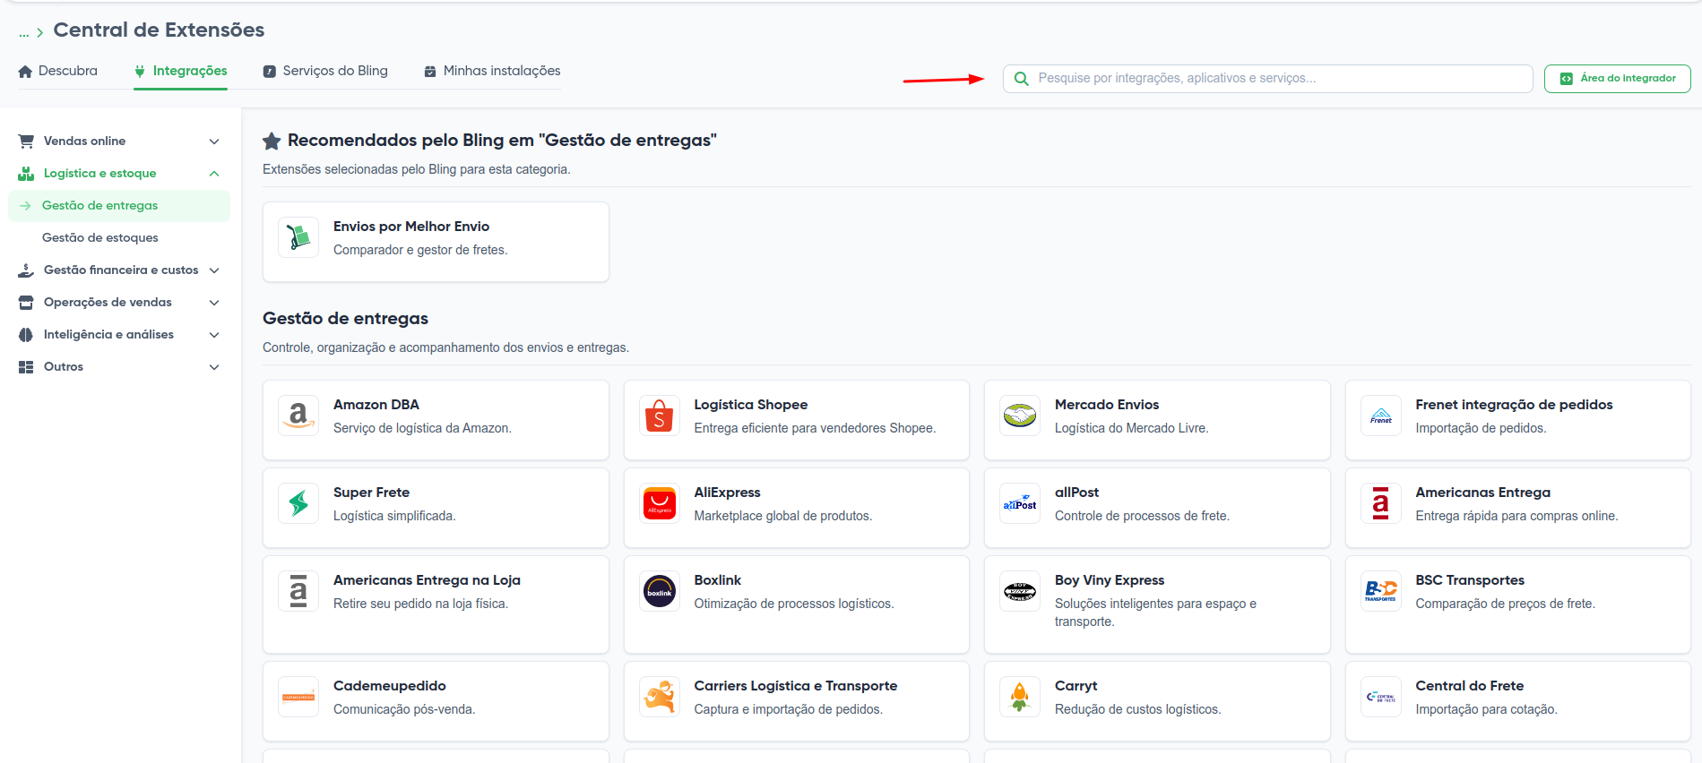Screen dimensions: 1702x763
Task: Click the Logística e estoque boxes icon
Action: point(26,173)
